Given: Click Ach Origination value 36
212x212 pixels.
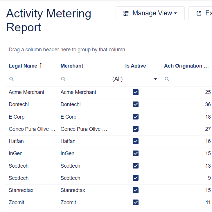Looking at the screenshot, I should coord(208,104).
